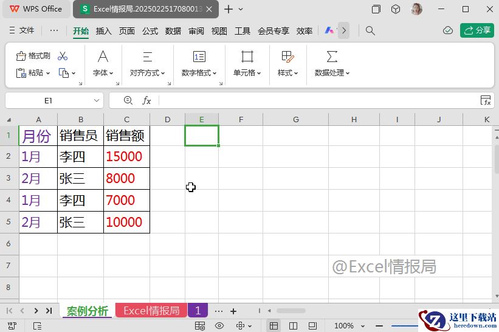499x332 pixels.
Task: Open the Font group dialog launcher
Action: pyautogui.click(x=117, y=83)
